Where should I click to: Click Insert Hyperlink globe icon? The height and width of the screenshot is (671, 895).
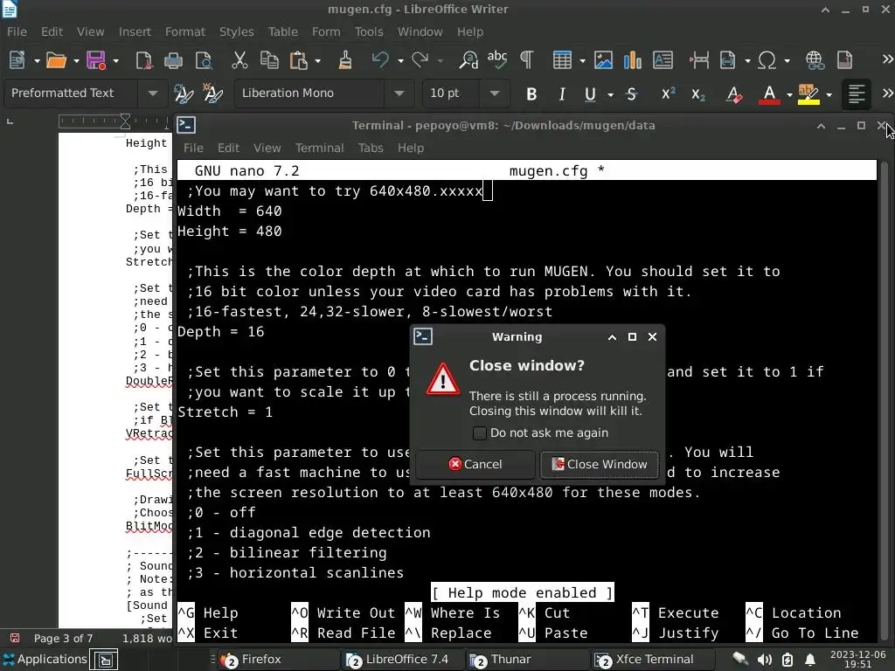pos(815,60)
